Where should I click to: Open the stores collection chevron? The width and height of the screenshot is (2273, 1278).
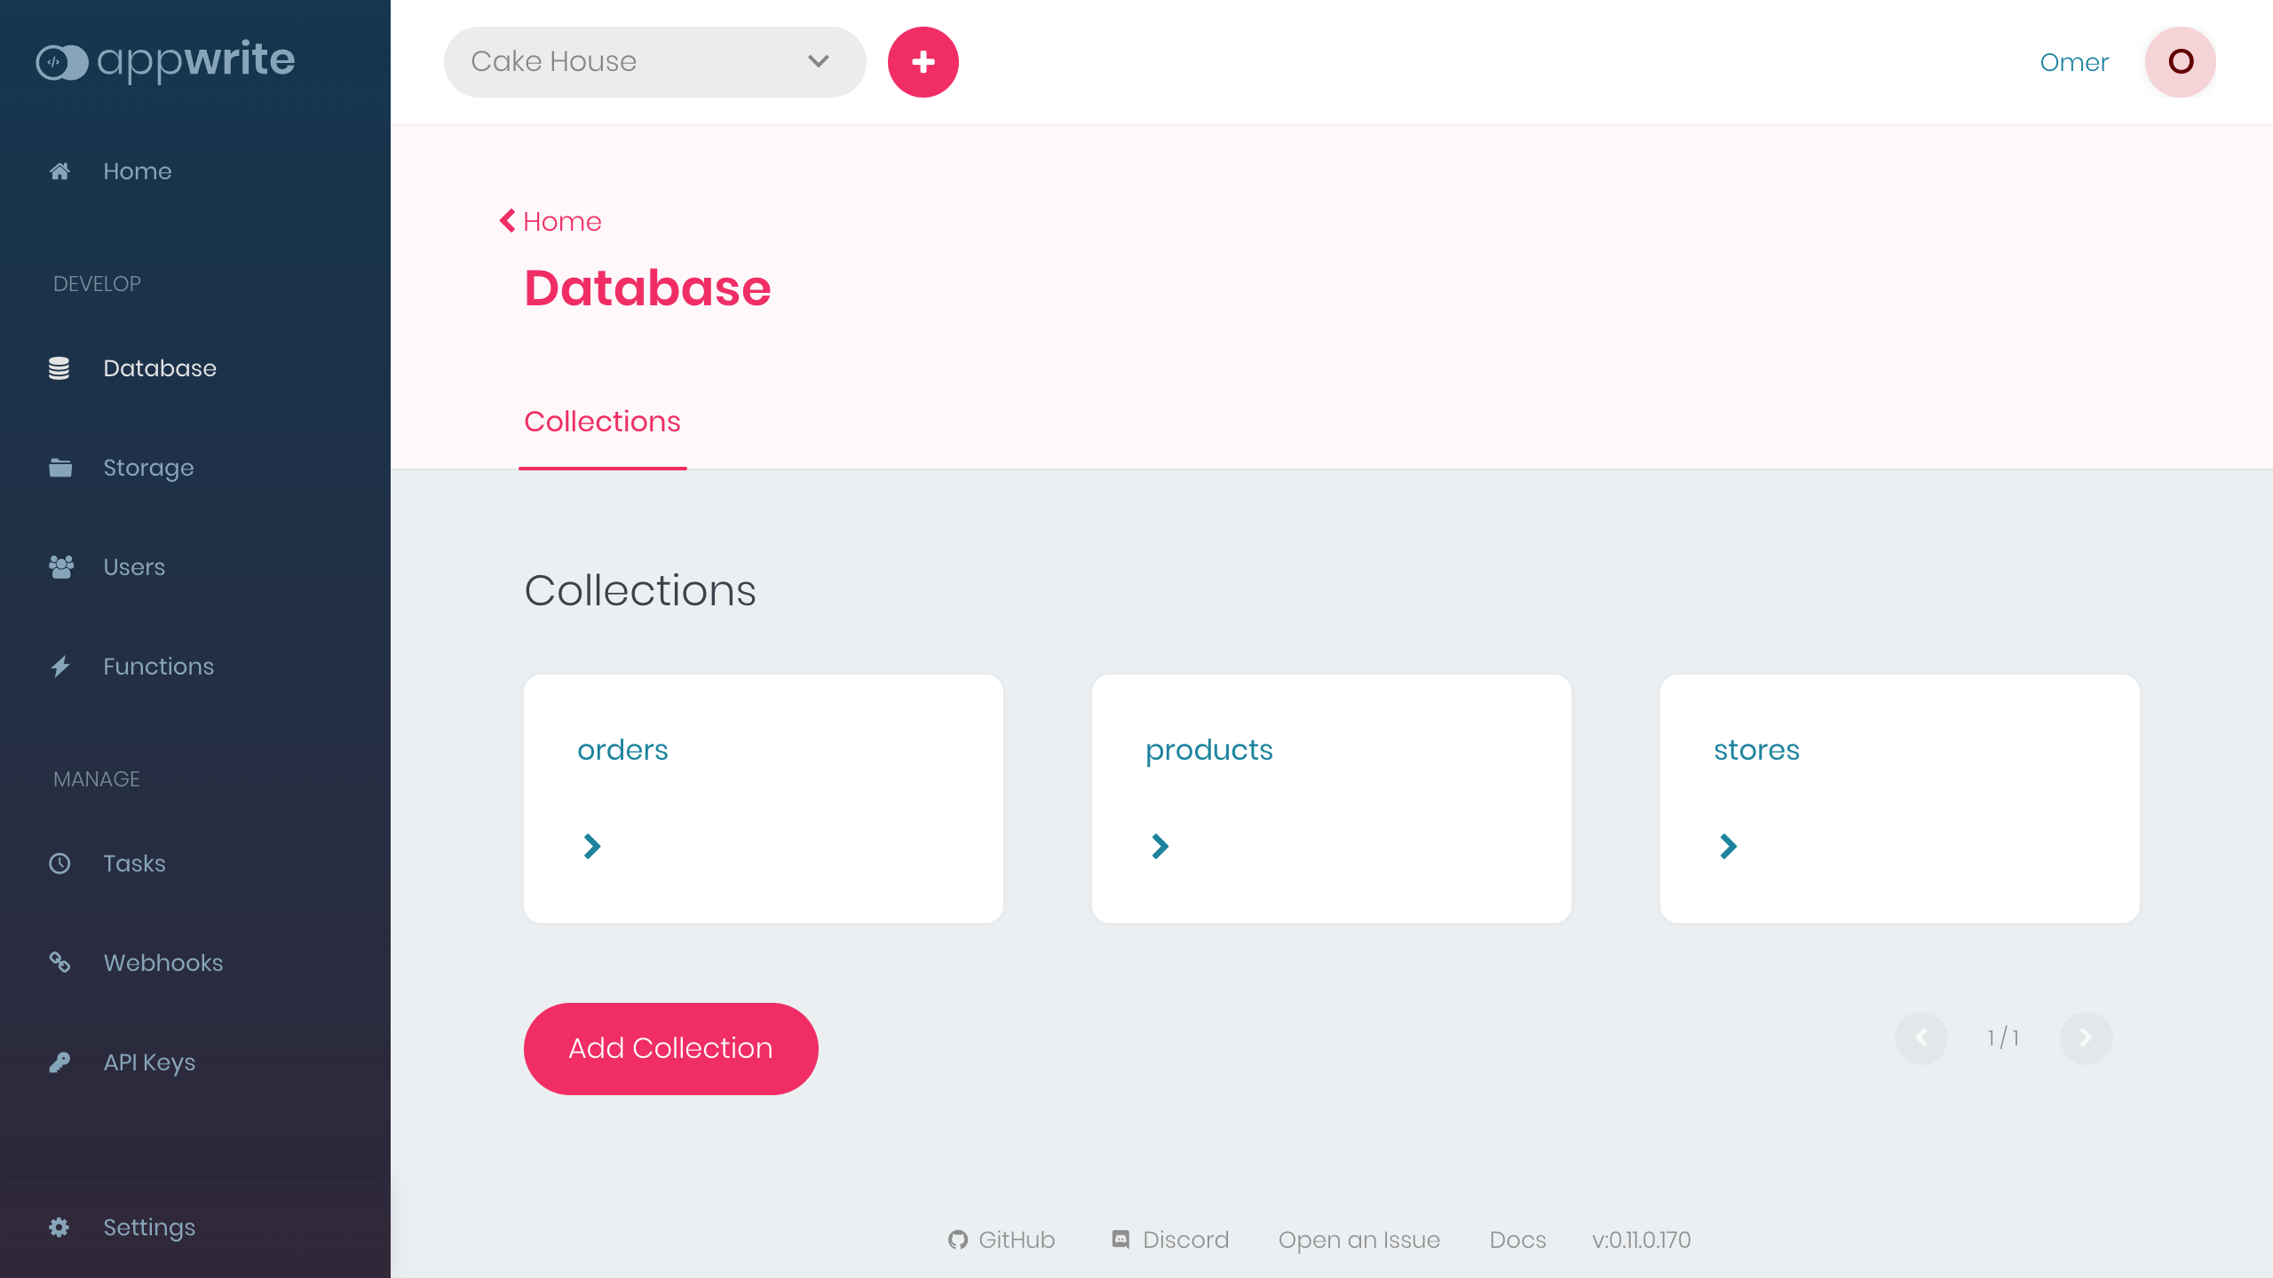1729,847
